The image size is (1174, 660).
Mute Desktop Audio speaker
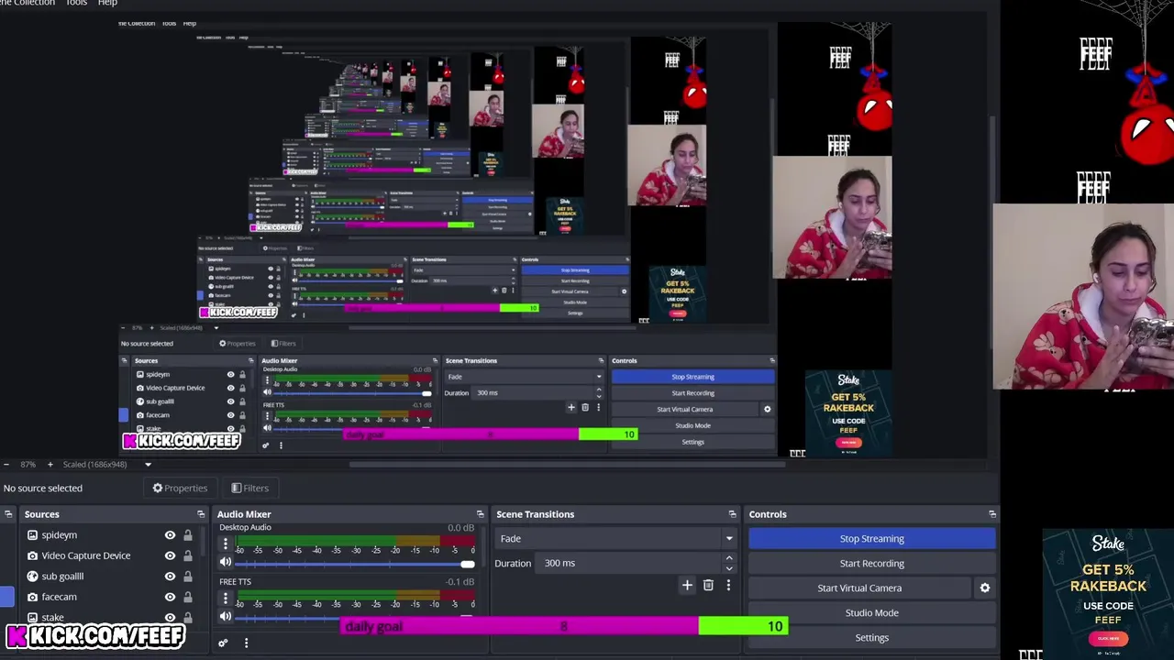tap(226, 563)
